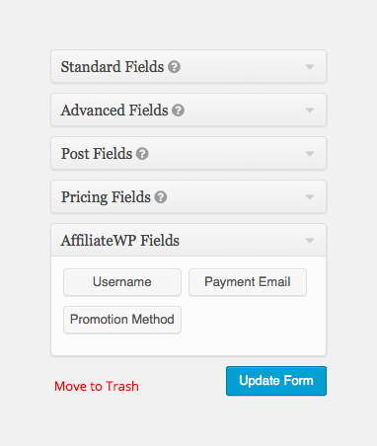Open the Standard Fields panel title
377x446 pixels.
click(x=113, y=67)
